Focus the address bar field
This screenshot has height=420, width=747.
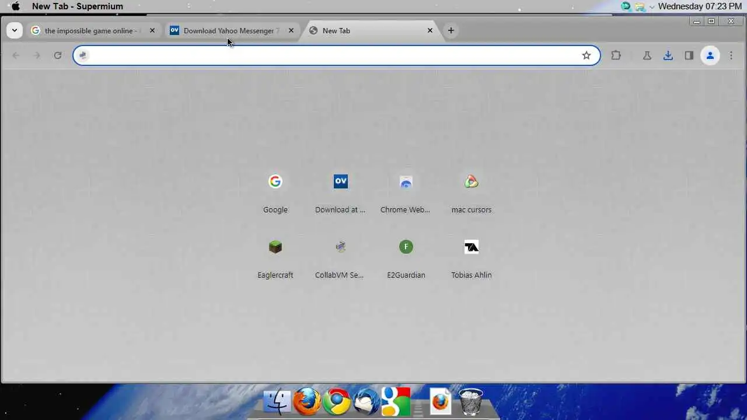tap(336, 55)
